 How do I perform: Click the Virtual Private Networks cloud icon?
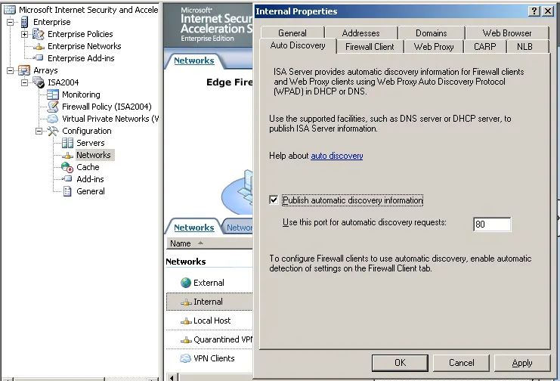coord(52,118)
